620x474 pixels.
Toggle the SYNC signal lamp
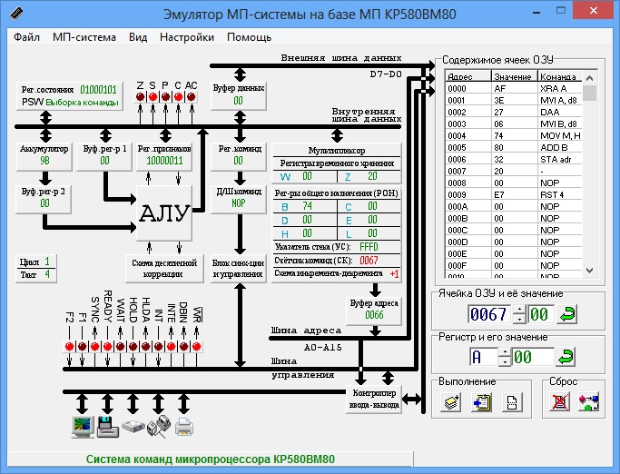95,347
